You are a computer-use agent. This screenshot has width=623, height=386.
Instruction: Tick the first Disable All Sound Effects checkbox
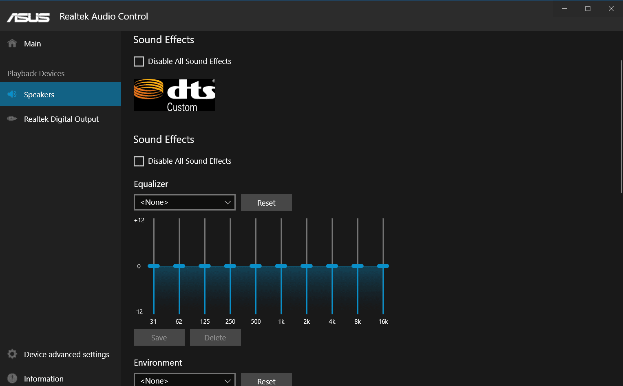[x=139, y=61]
